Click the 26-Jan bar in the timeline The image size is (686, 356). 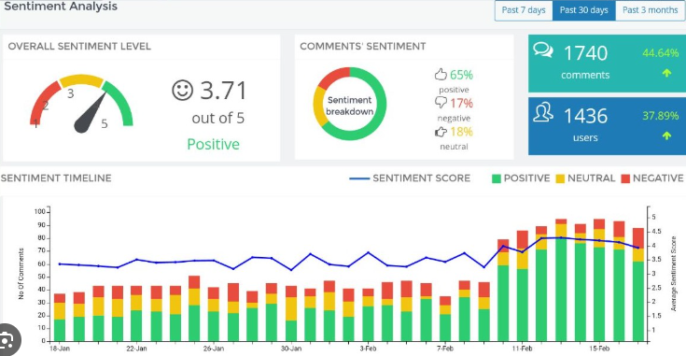click(214, 314)
